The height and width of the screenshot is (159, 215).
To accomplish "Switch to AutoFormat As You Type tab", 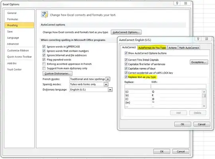I will pos(152,48).
